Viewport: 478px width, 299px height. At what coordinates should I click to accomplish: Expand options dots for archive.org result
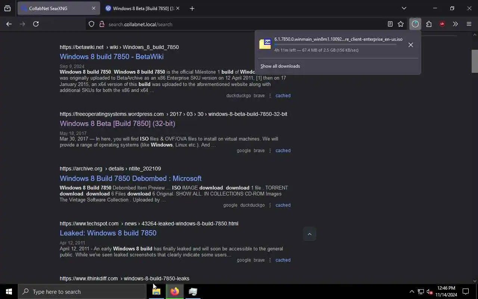[270, 205]
